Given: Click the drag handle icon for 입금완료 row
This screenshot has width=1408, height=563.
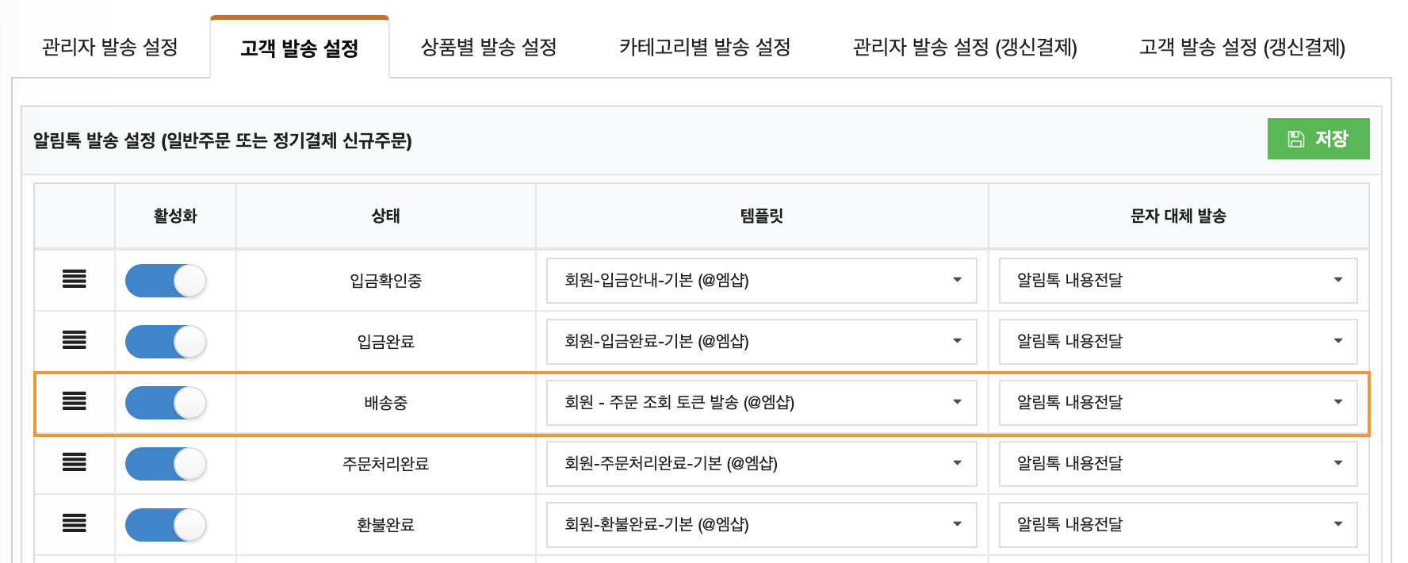Looking at the screenshot, I should [x=75, y=340].
